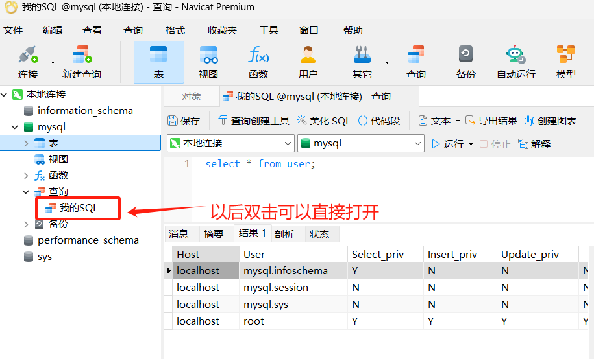This screenshot has height=359, width=594.
Task: Click the Select_priv column header
Action: (x=385, y=255)
